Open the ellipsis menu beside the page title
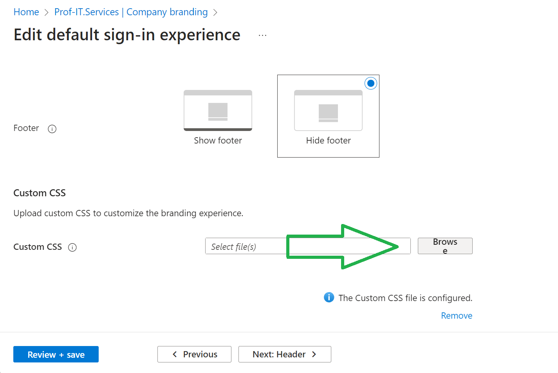The height and width of the screenshot is (373, 558). point(262,35)
